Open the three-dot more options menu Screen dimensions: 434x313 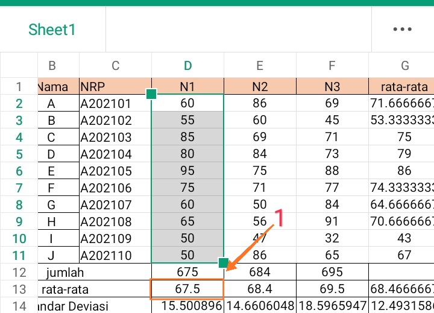402,29
